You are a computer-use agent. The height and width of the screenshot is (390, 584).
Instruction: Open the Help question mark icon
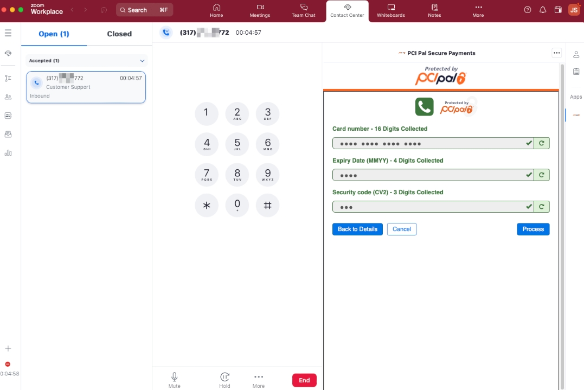pyautogui.click(x=528, y=10)
